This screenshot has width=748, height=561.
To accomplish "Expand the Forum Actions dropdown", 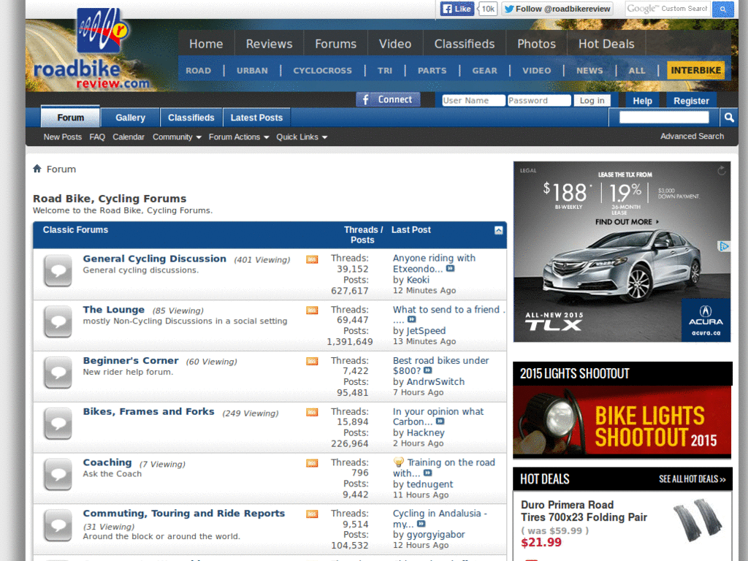I will (x=239, y=137).
